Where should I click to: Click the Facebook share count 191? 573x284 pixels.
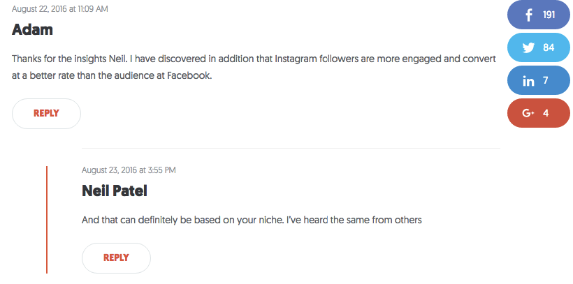tap(549, 15)
